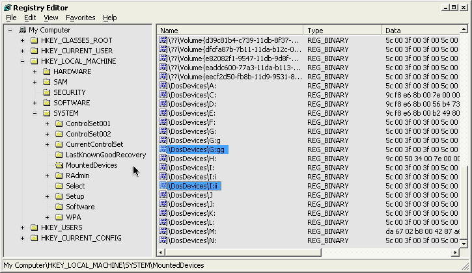Open the Help menu
472x273 pixels.
(x=109, y=18)
